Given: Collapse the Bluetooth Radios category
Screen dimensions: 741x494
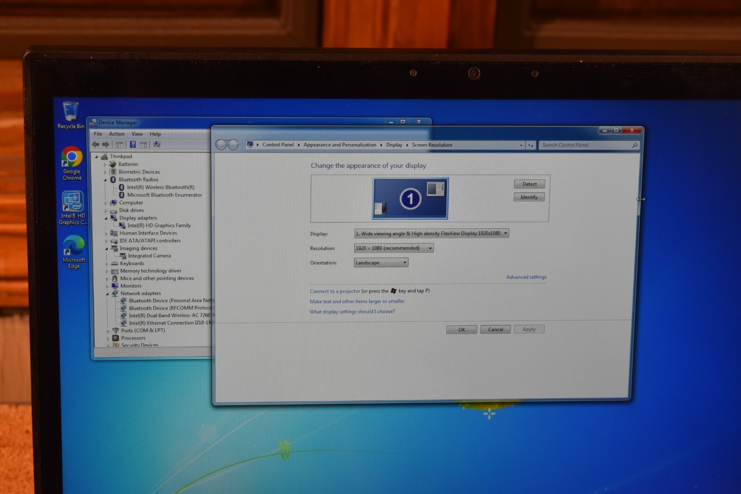Looking at the screenshot, I should click(105, 180).
